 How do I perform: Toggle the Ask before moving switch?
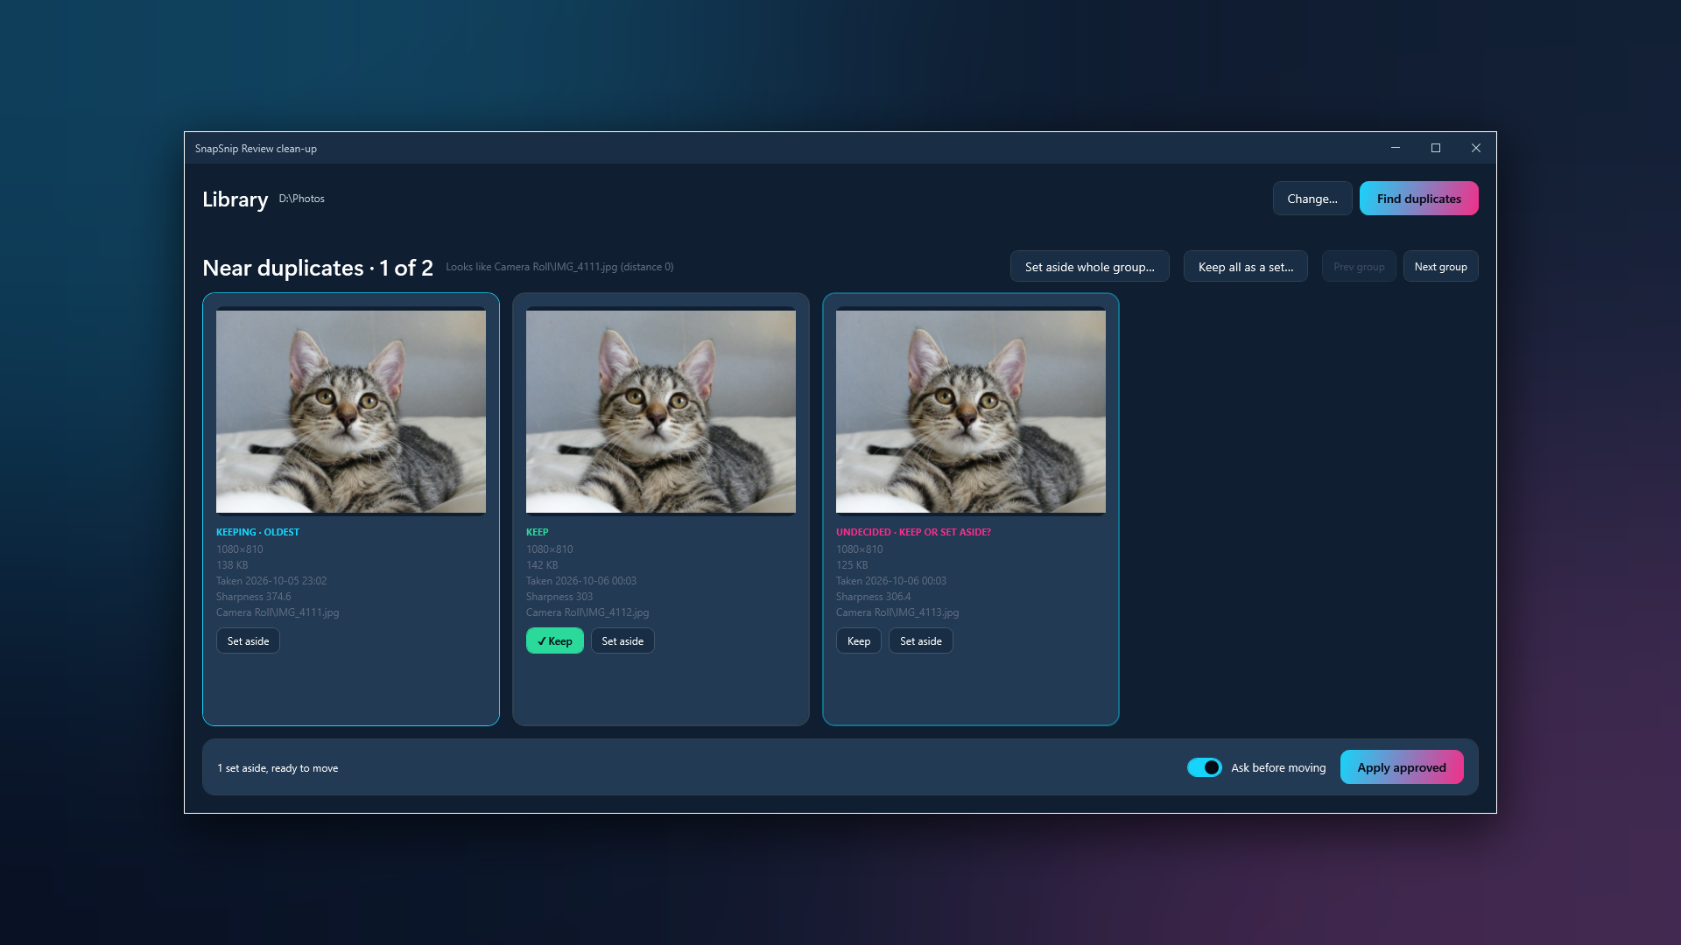(1204, 767)
